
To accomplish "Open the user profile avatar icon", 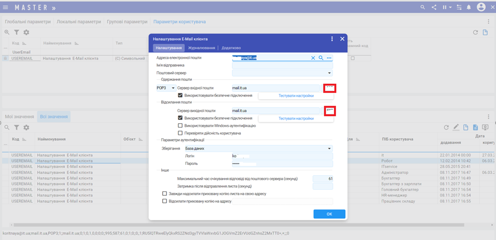I will coord(481,7).
